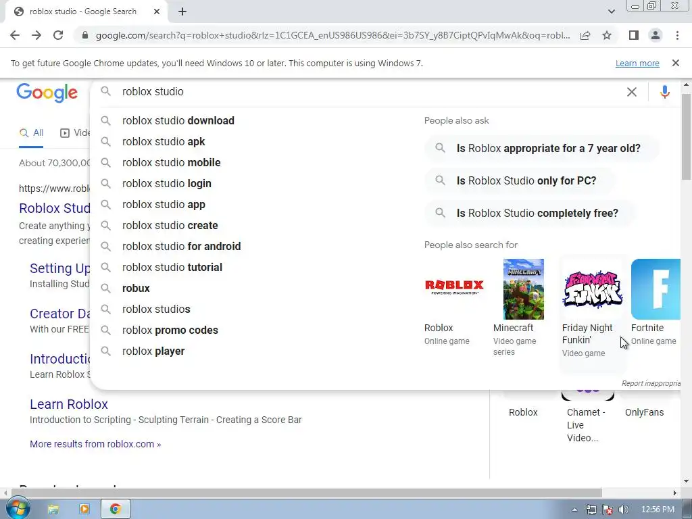Share this page icon in address bar
The width and height of the screenshot is (692, 519).
[x=585, y=35]
